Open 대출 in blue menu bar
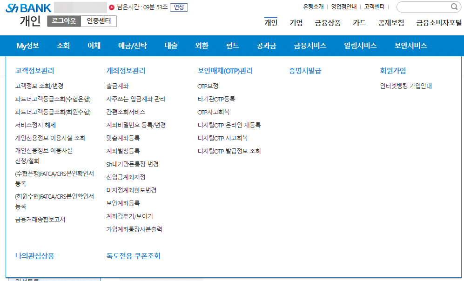The height and width of the screenshot is (281, 464). click(171, 46)
